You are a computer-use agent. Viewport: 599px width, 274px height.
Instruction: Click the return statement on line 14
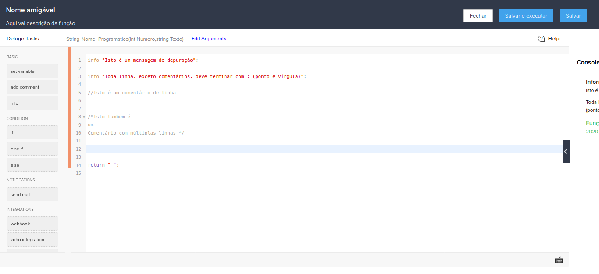coord(103,165)
